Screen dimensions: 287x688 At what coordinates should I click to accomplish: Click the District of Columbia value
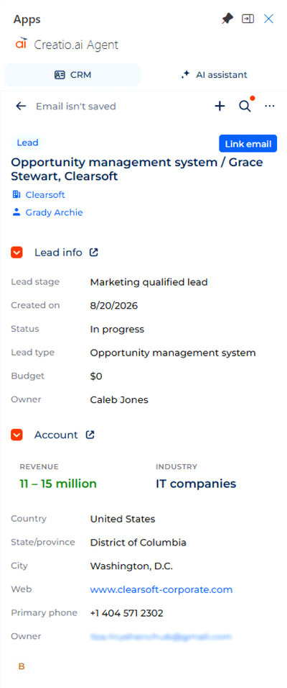(x=138, y=543)
